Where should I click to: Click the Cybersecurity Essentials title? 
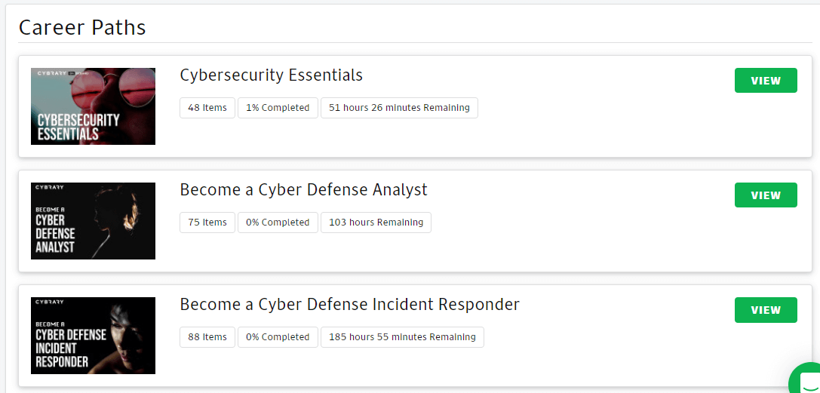tap(271, 75)
